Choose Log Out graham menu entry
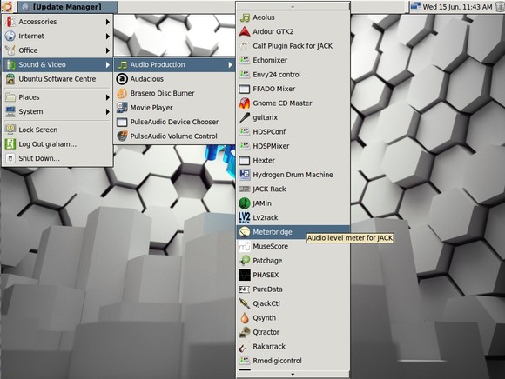Viewport: 505px width, 379px height. pos(57,144)
